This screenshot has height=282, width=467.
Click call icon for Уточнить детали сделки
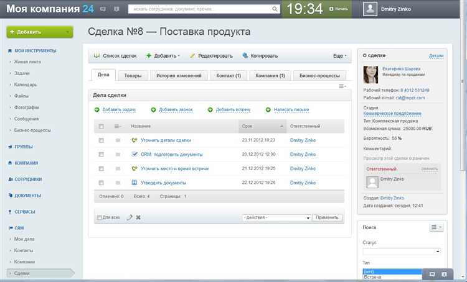[x=134, y=140]
